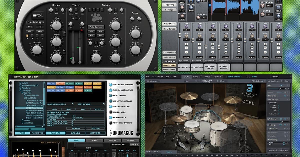Click the Save Gog button

click(95, 128)
